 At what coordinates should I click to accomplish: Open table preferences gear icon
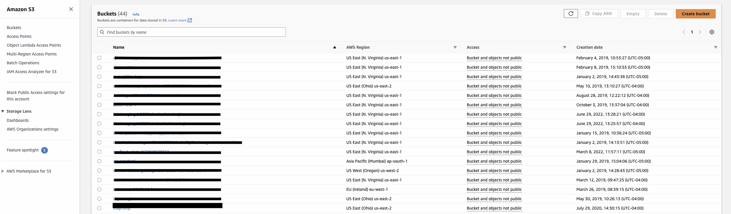click(x=712, y=32)
